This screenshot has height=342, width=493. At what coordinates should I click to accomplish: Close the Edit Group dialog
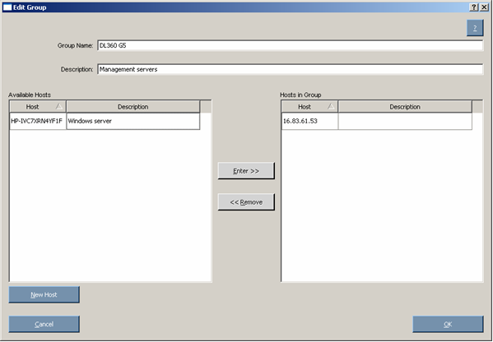484,7
